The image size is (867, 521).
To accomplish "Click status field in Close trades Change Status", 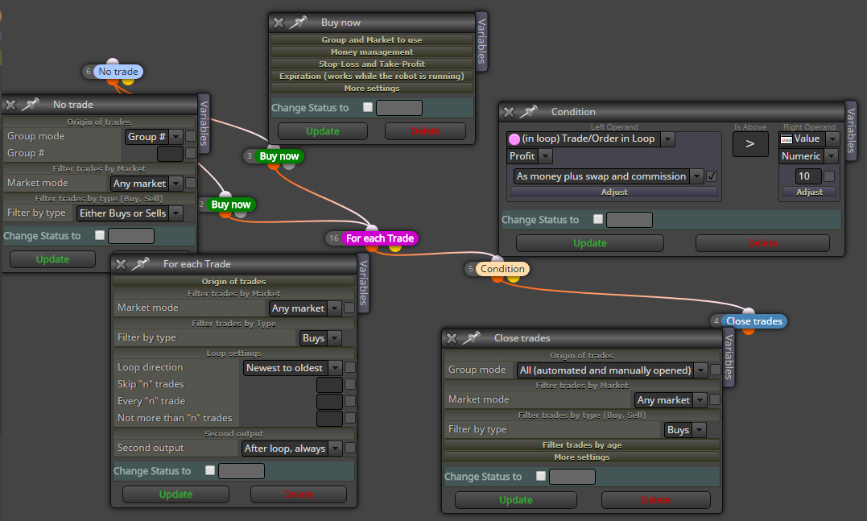I will point(572,476).
